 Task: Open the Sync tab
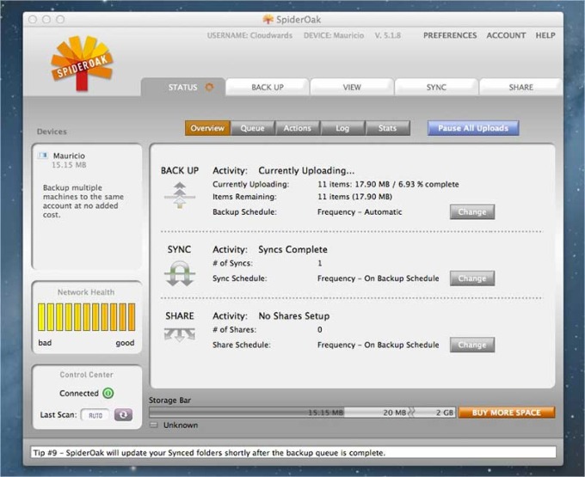point(436,87)
